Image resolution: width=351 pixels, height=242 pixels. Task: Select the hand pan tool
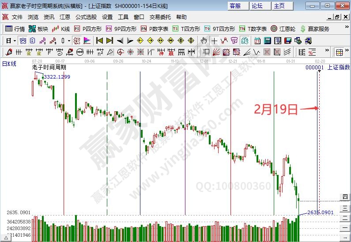click(x=204, y=41)
